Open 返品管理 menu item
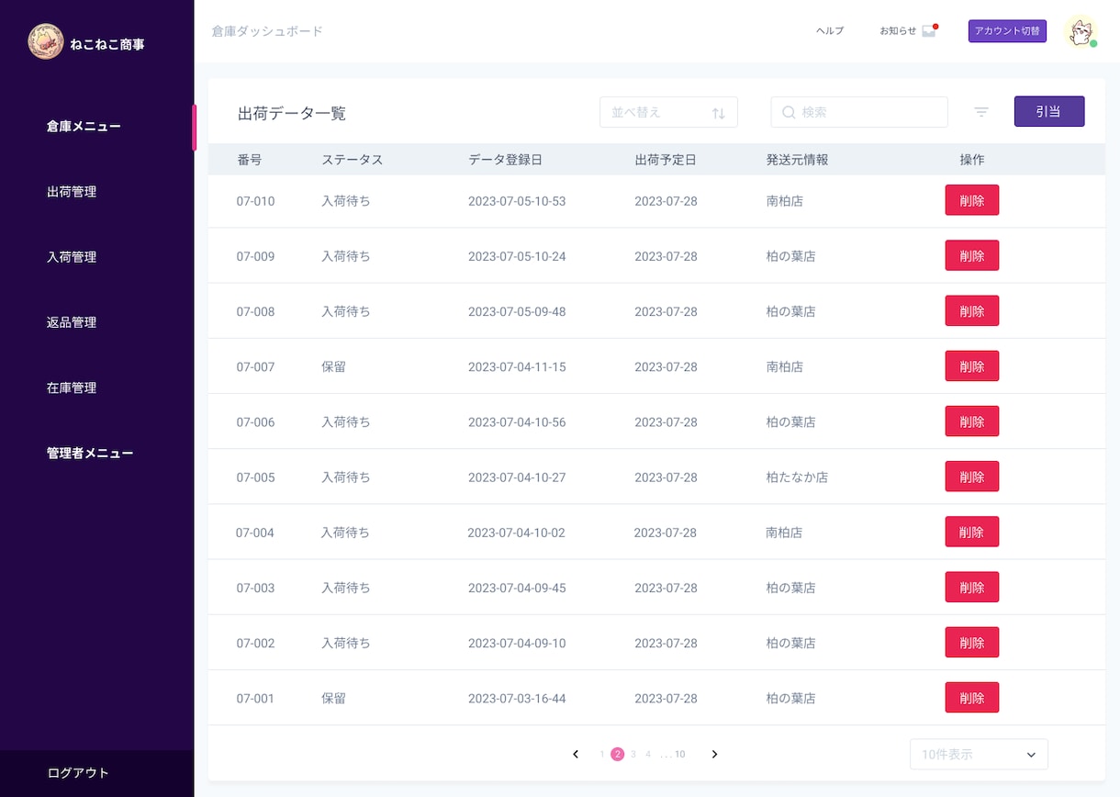 (72, 322)
